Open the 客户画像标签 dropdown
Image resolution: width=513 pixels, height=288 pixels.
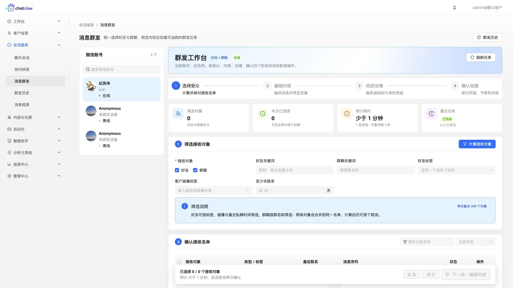click(213, 190)
